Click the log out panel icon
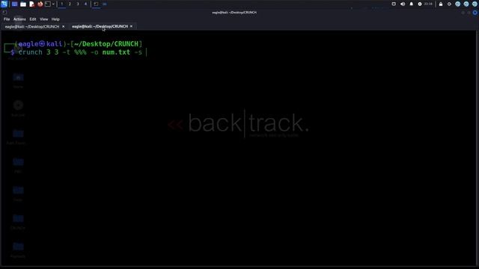The height and width of the screenshot is (269, 479). tap(449, 4)
